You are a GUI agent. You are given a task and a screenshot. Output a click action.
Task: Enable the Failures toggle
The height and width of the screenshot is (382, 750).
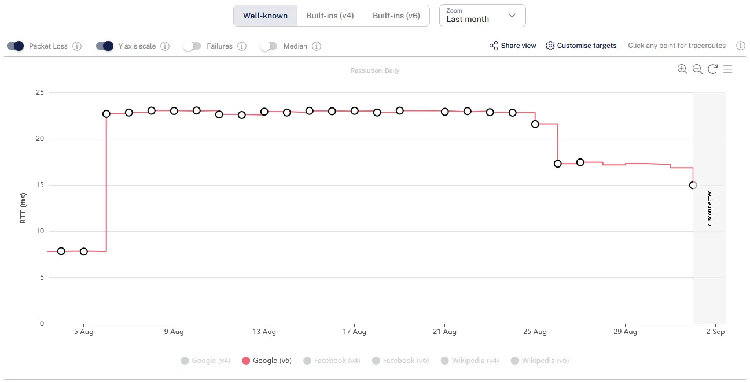(x=192, y=46)
